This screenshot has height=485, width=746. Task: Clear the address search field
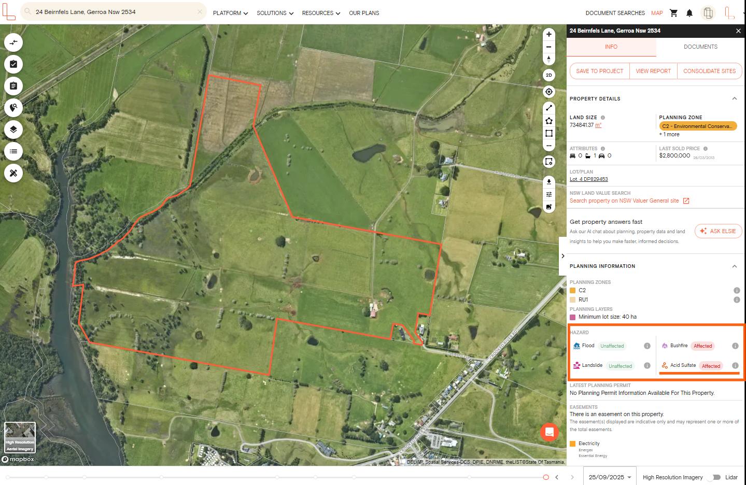(200, 12)
